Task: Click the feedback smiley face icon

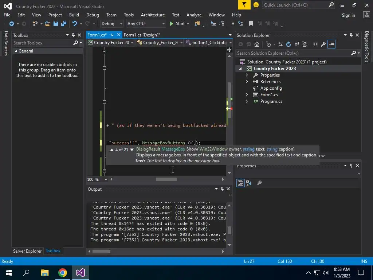Action: (256, 5)
